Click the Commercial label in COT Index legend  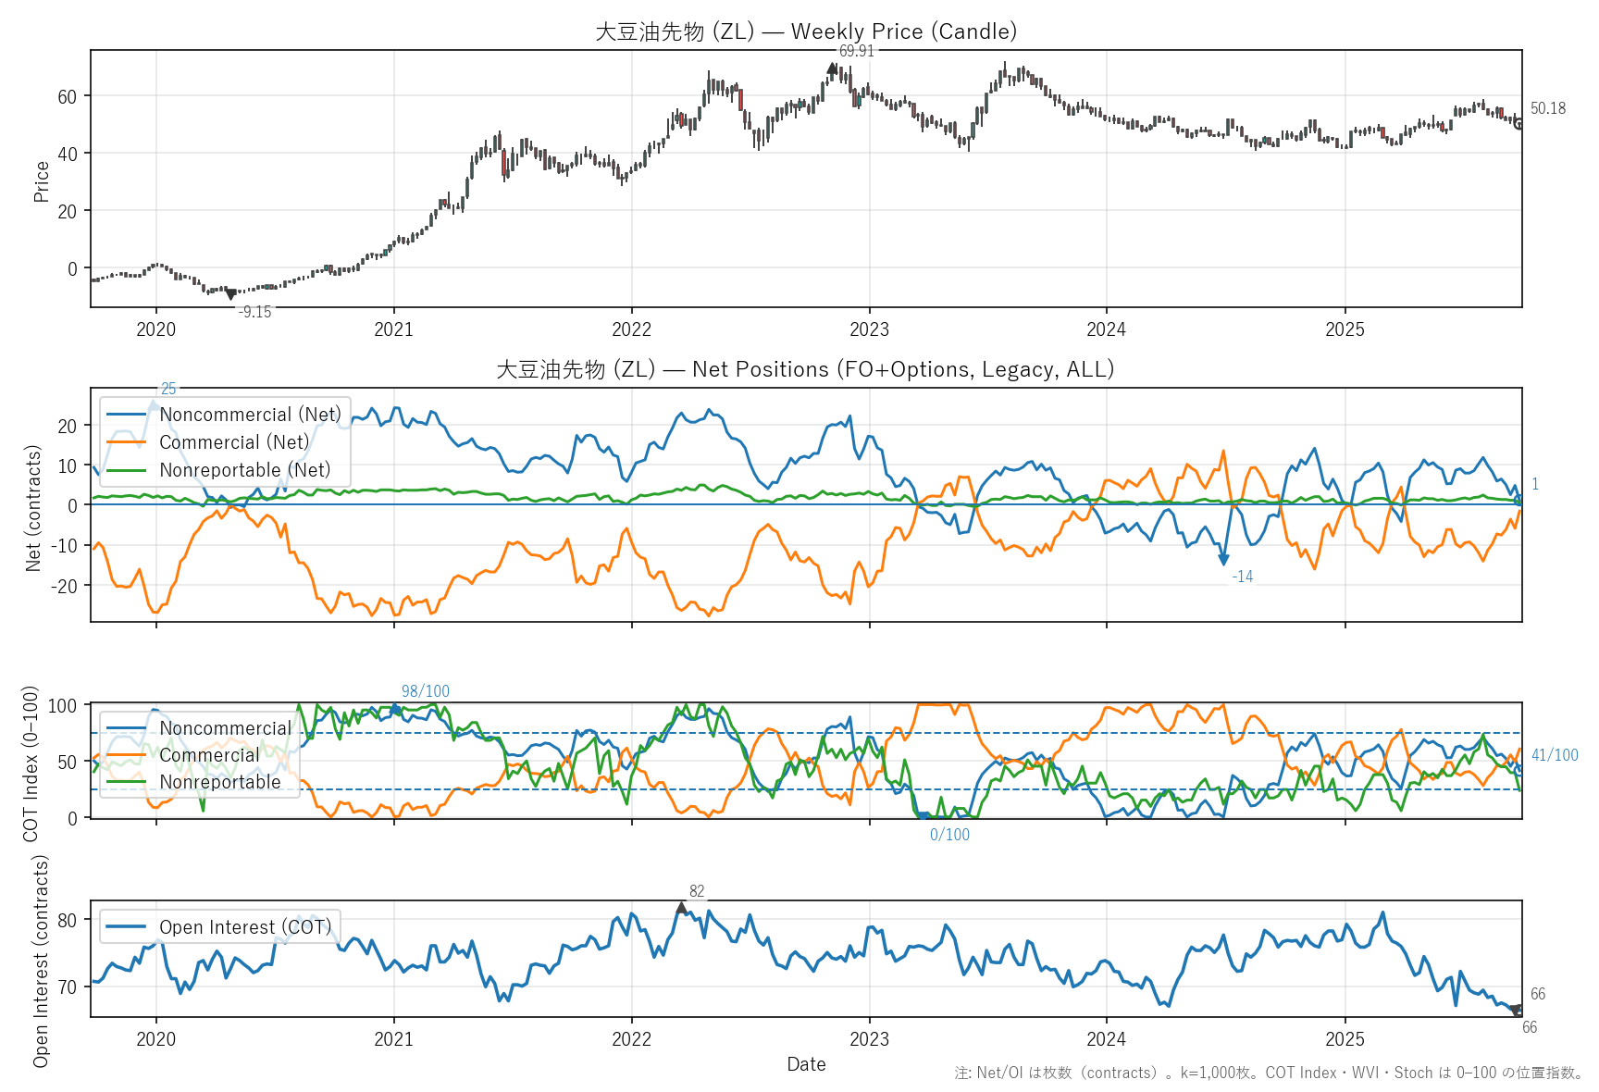point(209,755)
